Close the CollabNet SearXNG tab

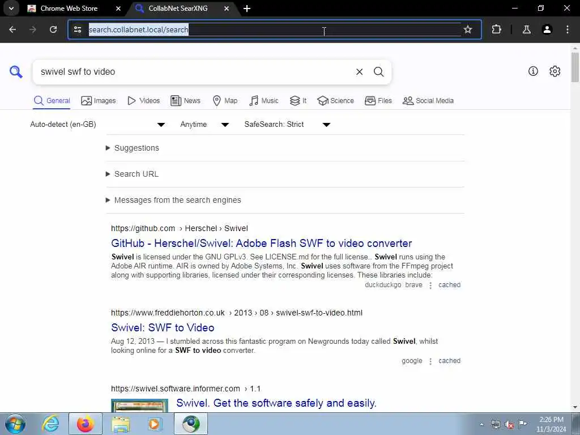coord(227,8)
